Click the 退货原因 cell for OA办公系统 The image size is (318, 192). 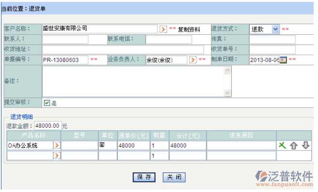(242, 146)
